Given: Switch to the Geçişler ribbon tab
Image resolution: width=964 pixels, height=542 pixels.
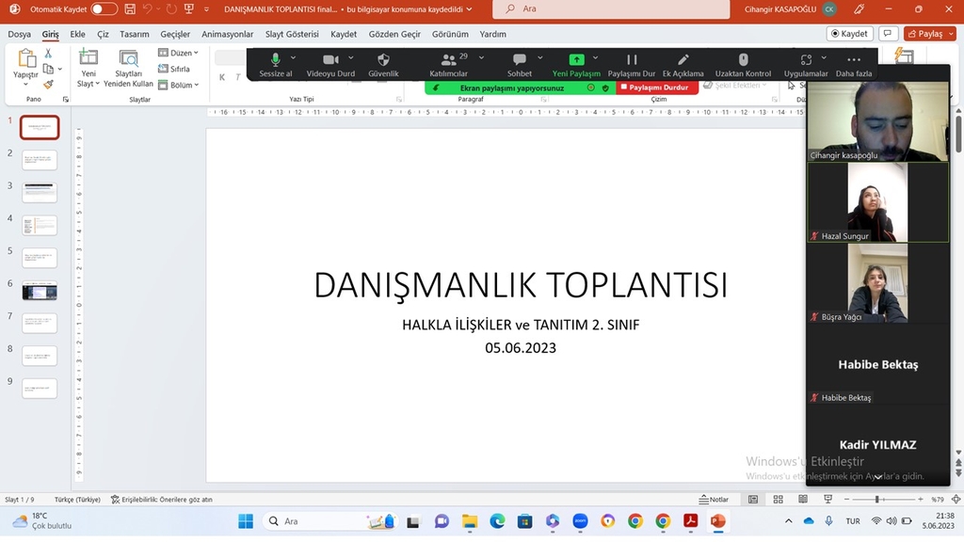Looking at the screenshot, I should (177, 33).
